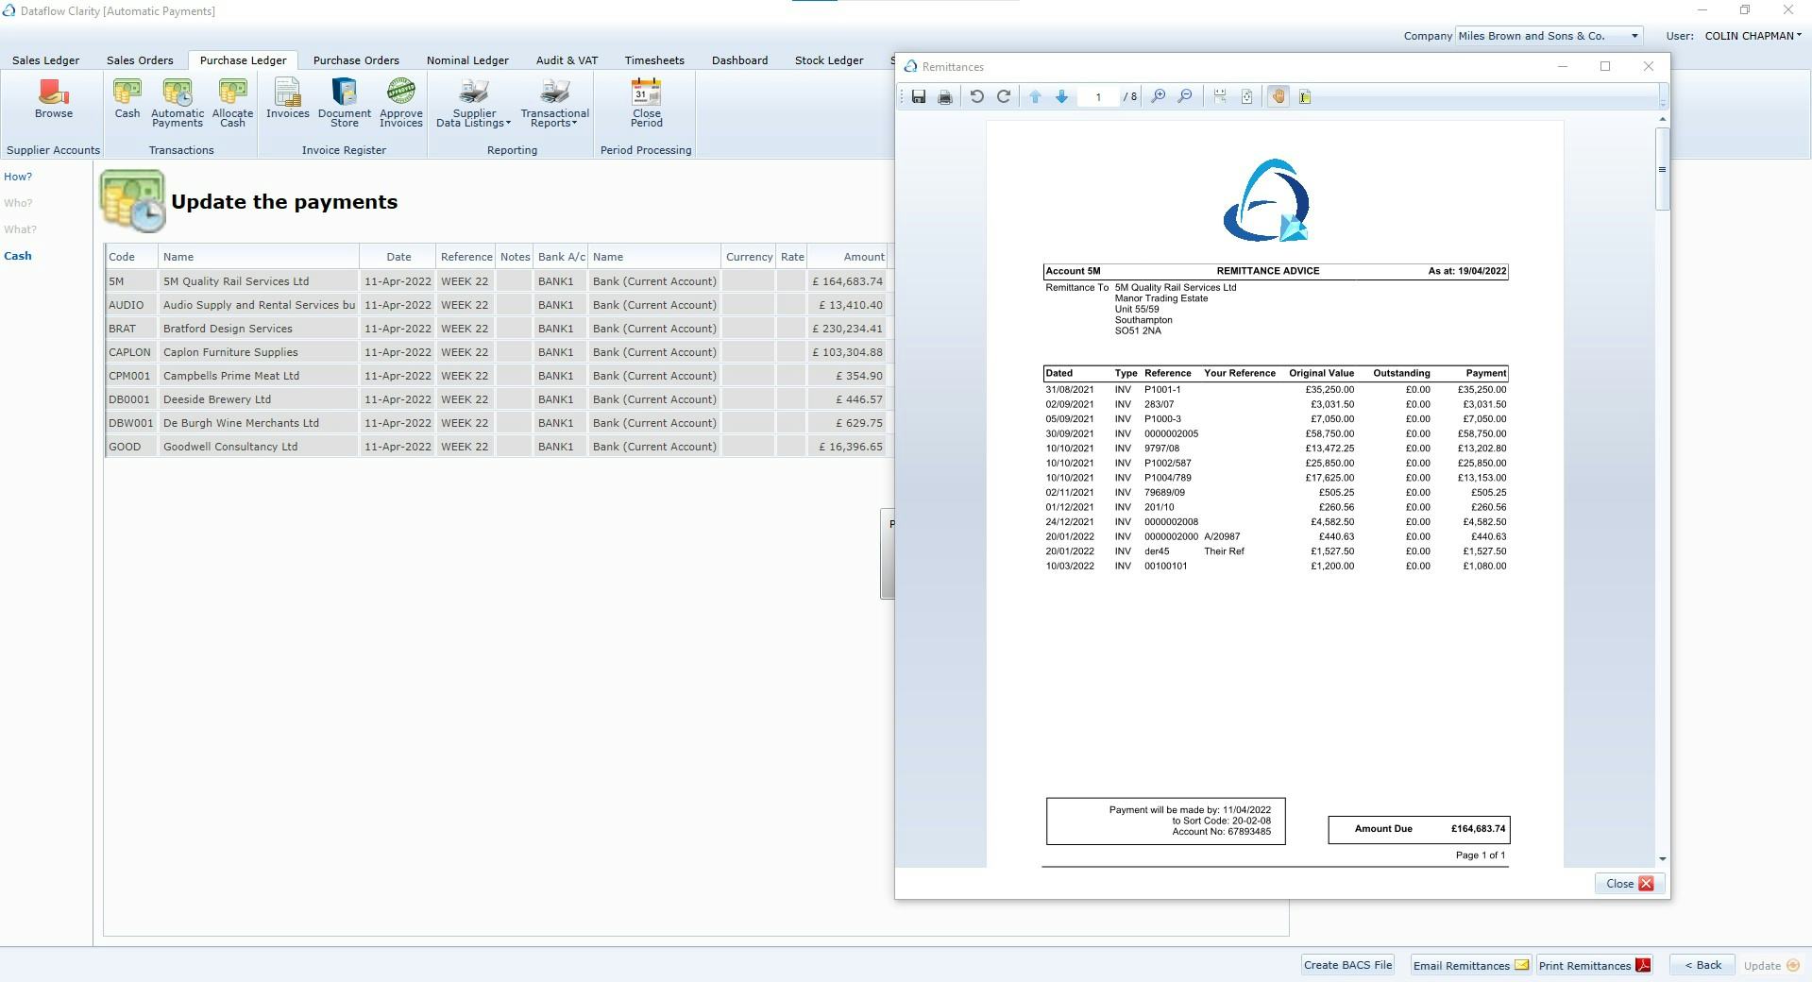Click the remittance preview vertical scrollbar thumb
This screenshot has height=982, width=1812.
click(1662, 169)
